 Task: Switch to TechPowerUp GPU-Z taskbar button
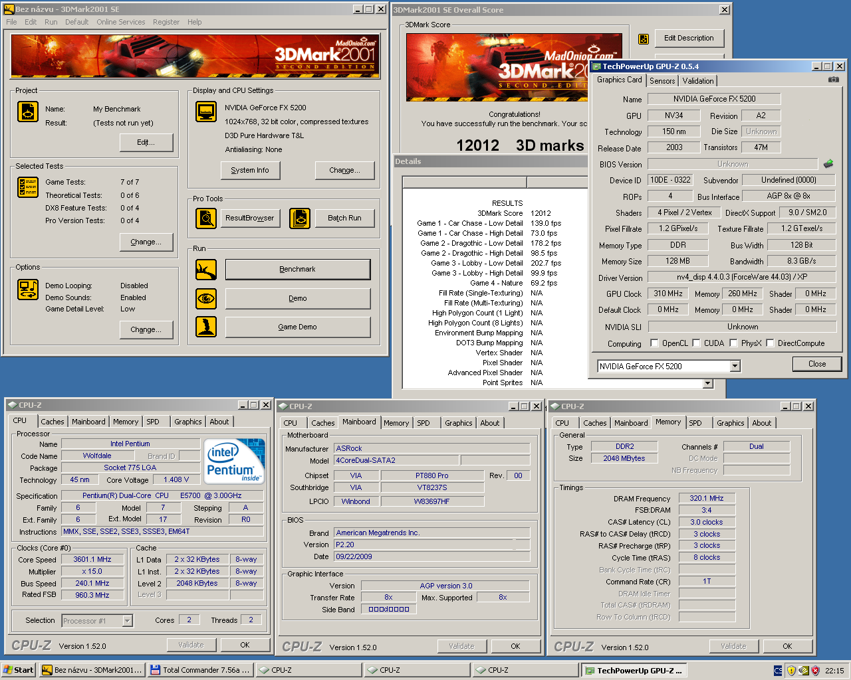[634, 670]
